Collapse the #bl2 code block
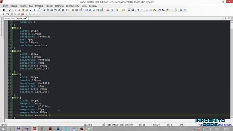The height and width of the screenshot is (131, 233). point(13,51)
